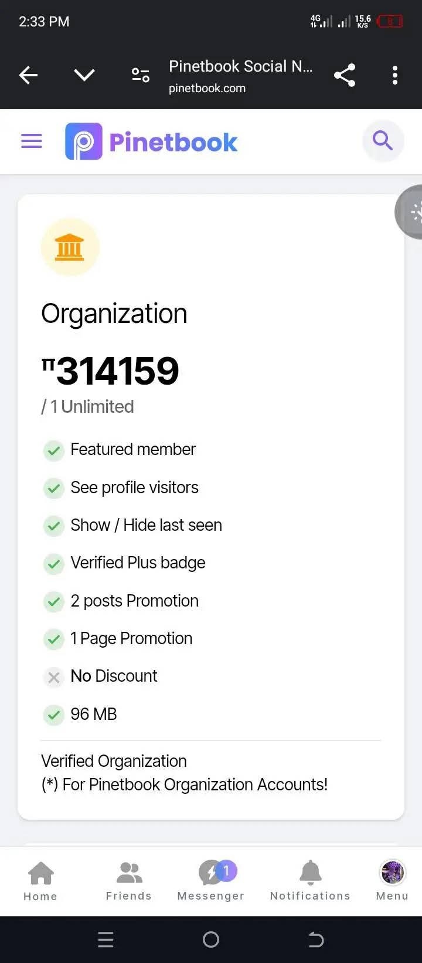Viewport: 422px width, 963px height.
Task: Tap the Verified Plus badge checkmark
Action: (x=54, y=564)
